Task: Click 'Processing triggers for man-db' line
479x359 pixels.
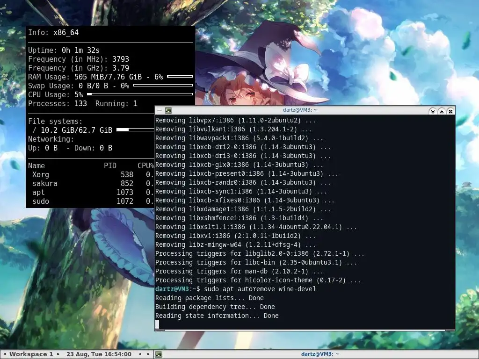Action: [x=239, y=271]
